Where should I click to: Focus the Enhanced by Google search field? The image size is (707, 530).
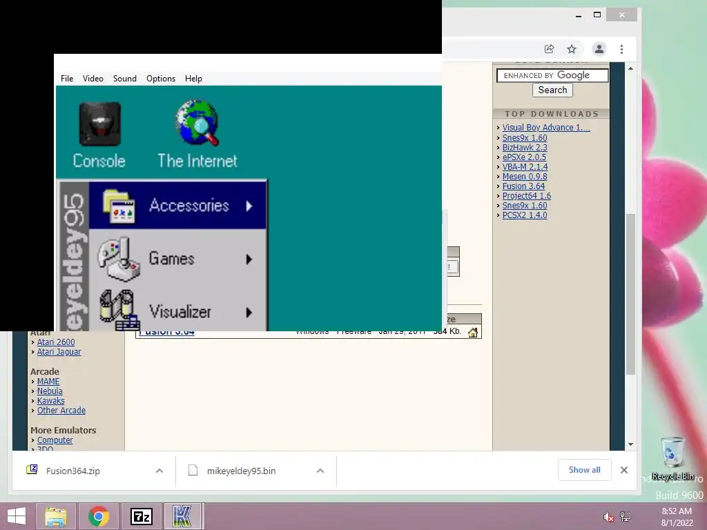pos(552,75)
